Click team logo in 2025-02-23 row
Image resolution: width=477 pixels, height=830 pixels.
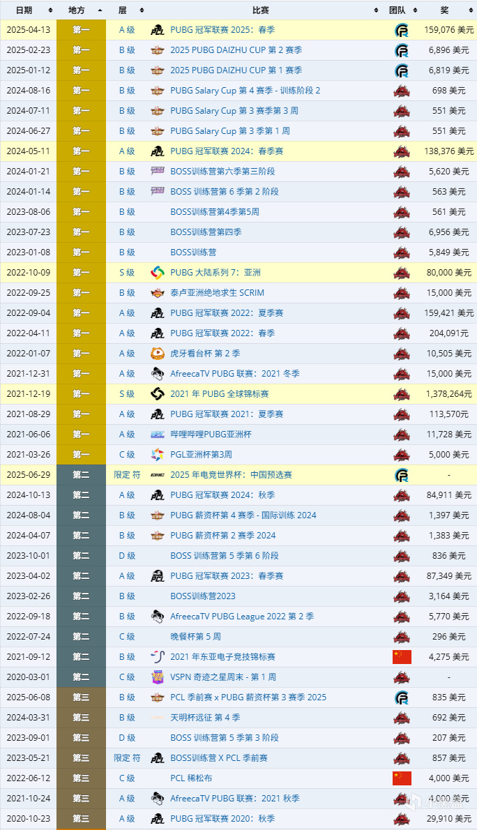coord(402,50)
